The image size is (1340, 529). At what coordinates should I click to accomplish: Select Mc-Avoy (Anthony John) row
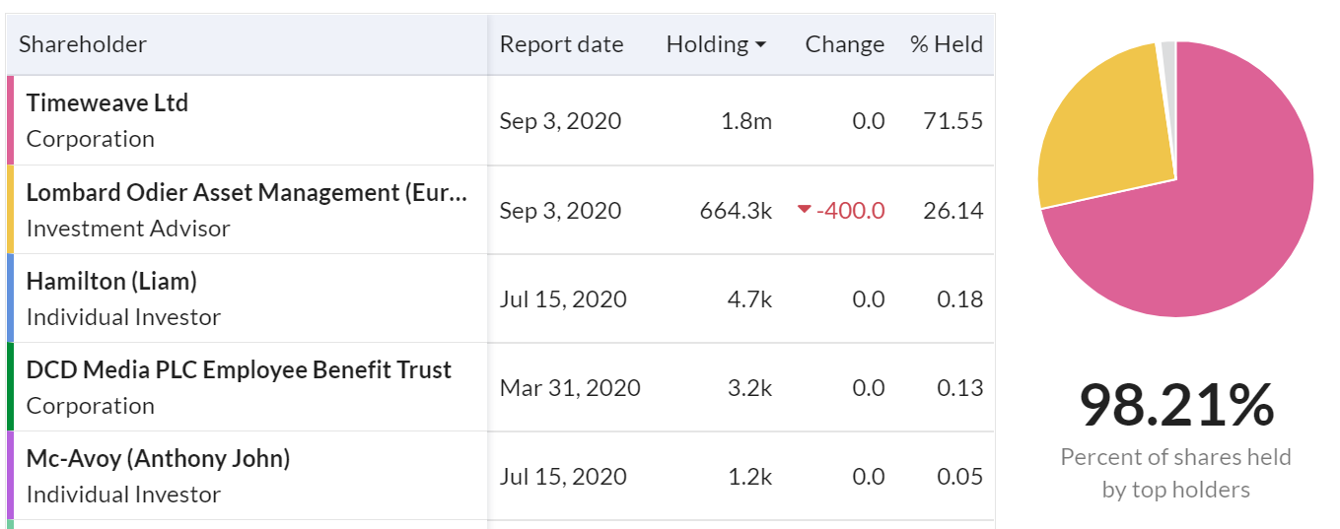coord(500,476)
